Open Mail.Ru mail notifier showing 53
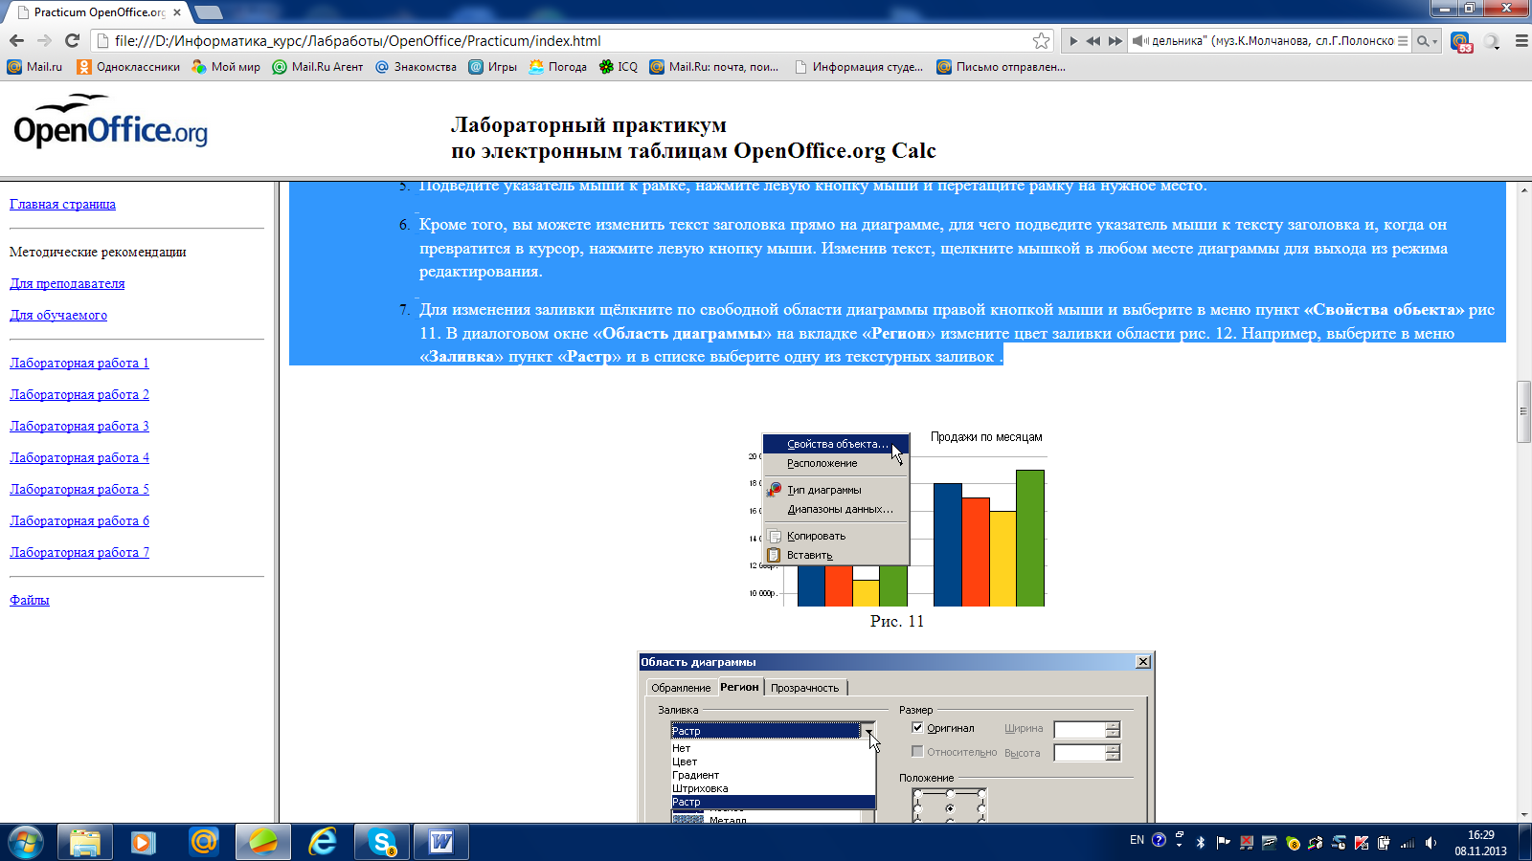Viewport: 1532px width, 861px height. 1461,42
